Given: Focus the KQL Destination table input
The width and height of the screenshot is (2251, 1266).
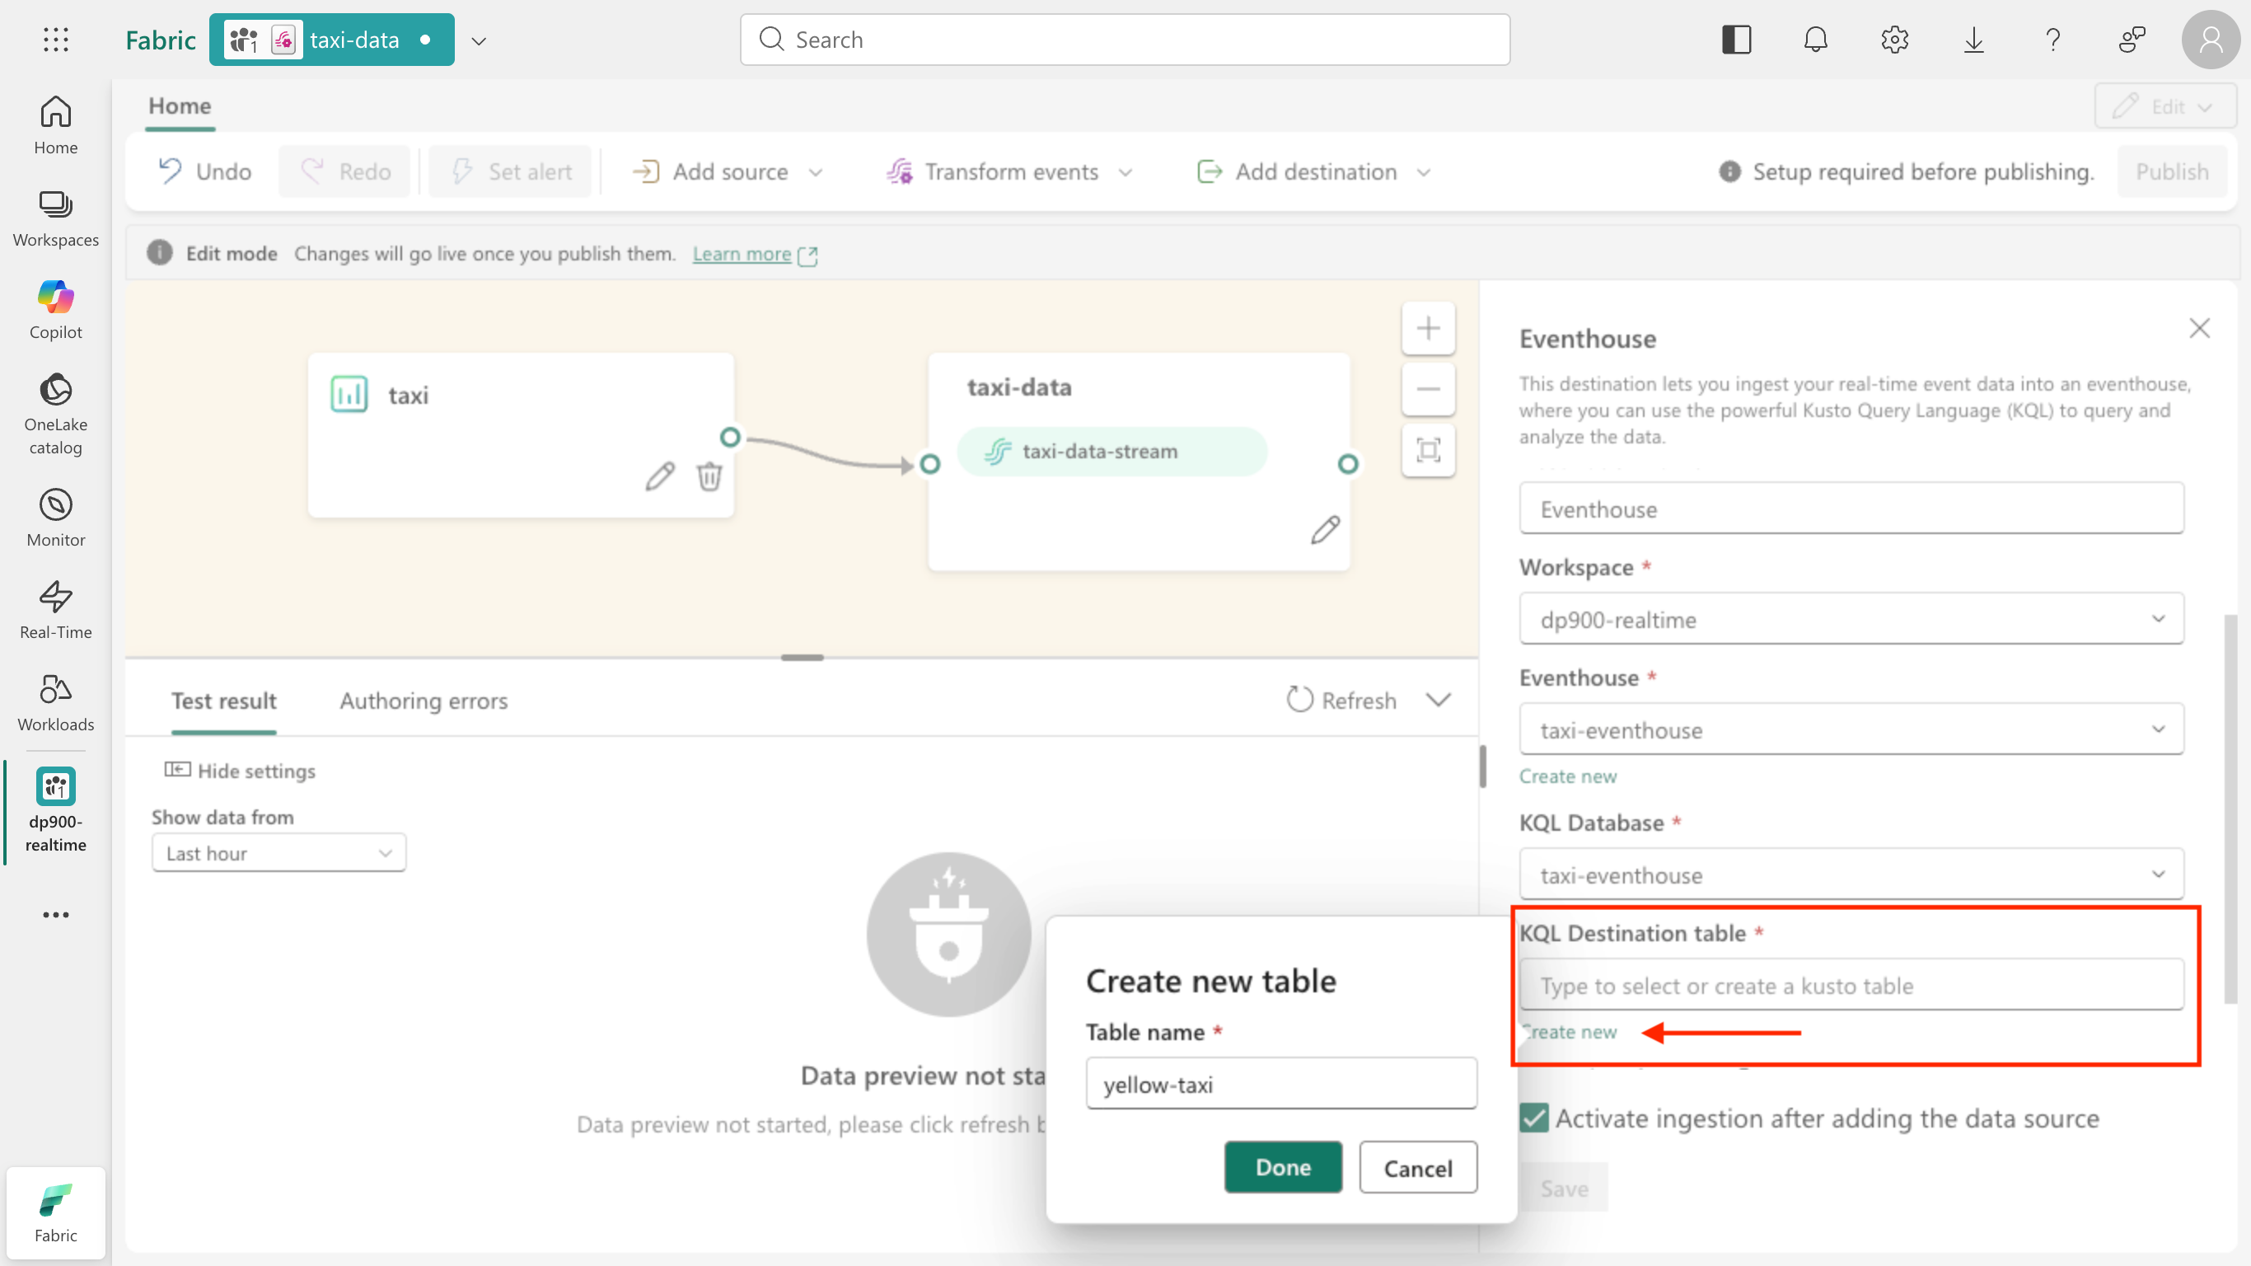Looking at the screenshot, I should pyautogui.click(x=1851, y=985).
